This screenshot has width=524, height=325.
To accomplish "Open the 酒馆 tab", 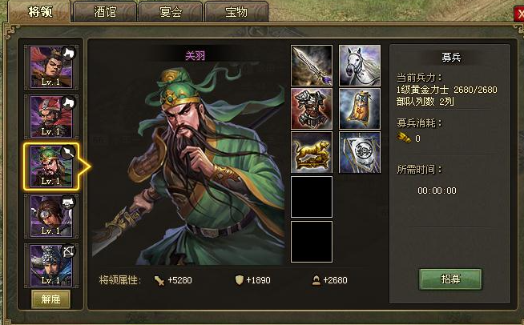I will tap(105, 12).
